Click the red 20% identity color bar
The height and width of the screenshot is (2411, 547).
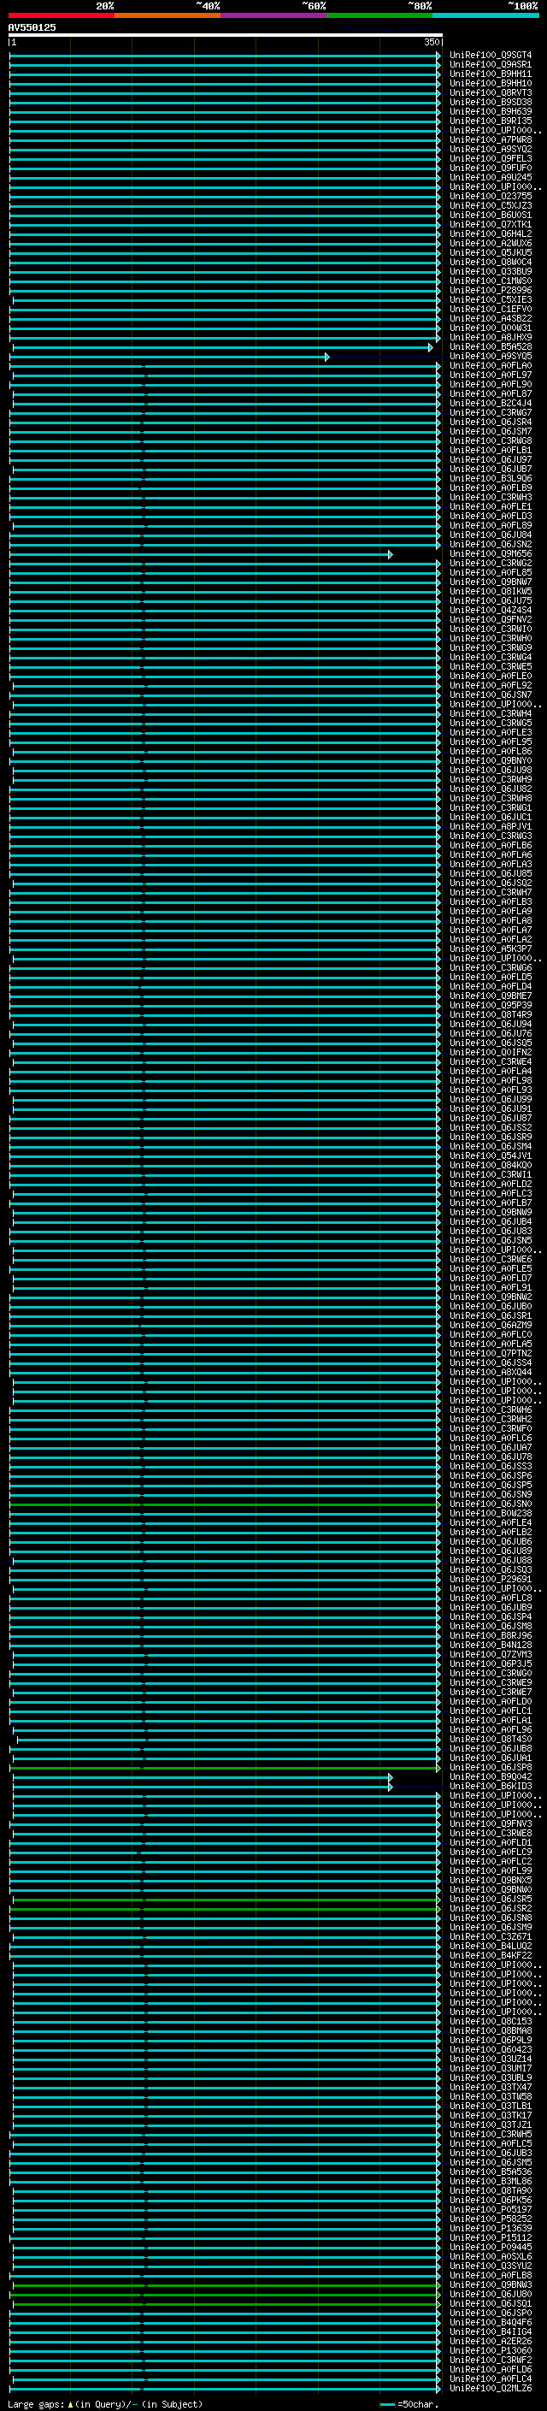point(61,15)
